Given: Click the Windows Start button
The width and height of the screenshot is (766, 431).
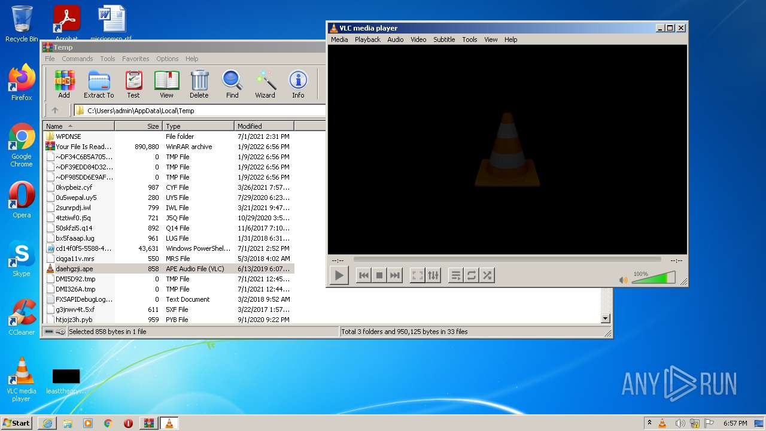Looking at the screenshot, I should [x=17, y=423].
